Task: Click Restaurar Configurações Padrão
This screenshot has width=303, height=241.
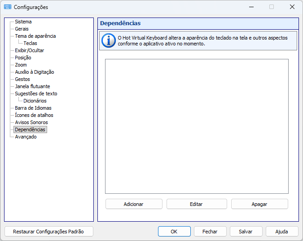Action: (x=48, y=232)
